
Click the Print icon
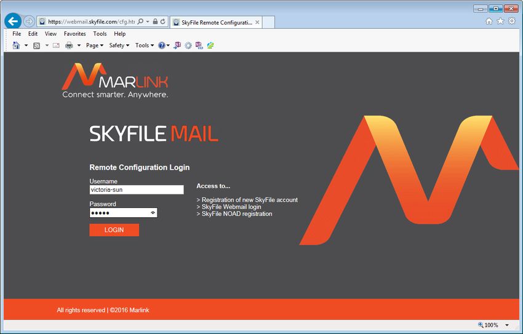(x=69, y=46)
